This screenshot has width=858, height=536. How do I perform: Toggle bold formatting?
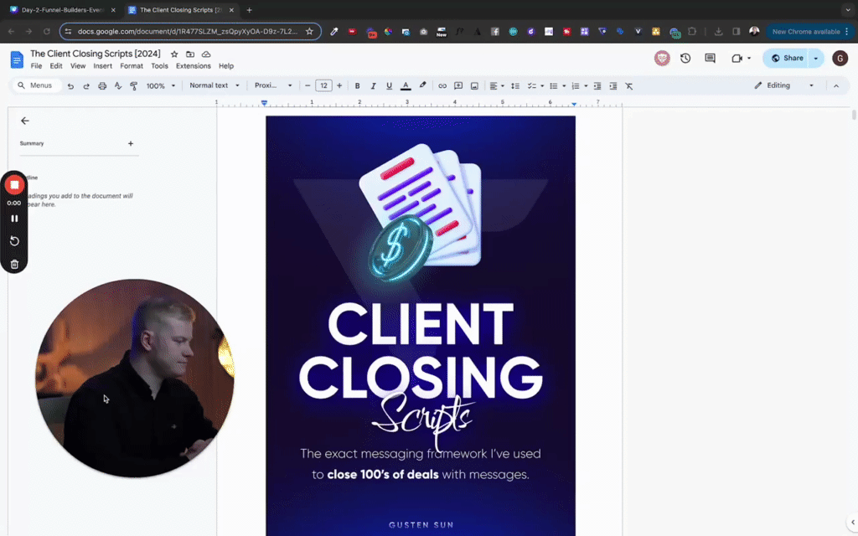click(x=356, y=85)
